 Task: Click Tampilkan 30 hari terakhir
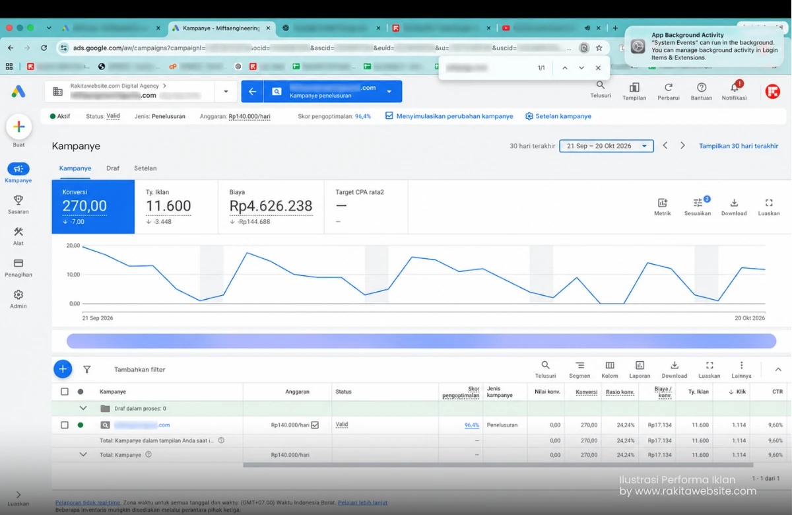click(739, 146)
